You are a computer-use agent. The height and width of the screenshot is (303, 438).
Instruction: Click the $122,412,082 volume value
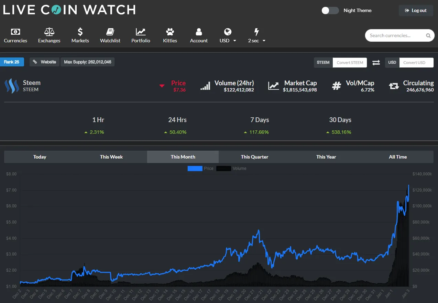(x=239, y=90)
